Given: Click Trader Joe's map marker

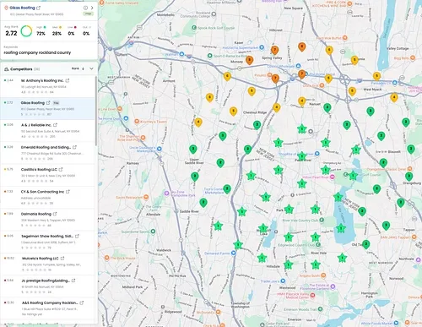Looking at the screenshot, I should click(x=283, y=281).
